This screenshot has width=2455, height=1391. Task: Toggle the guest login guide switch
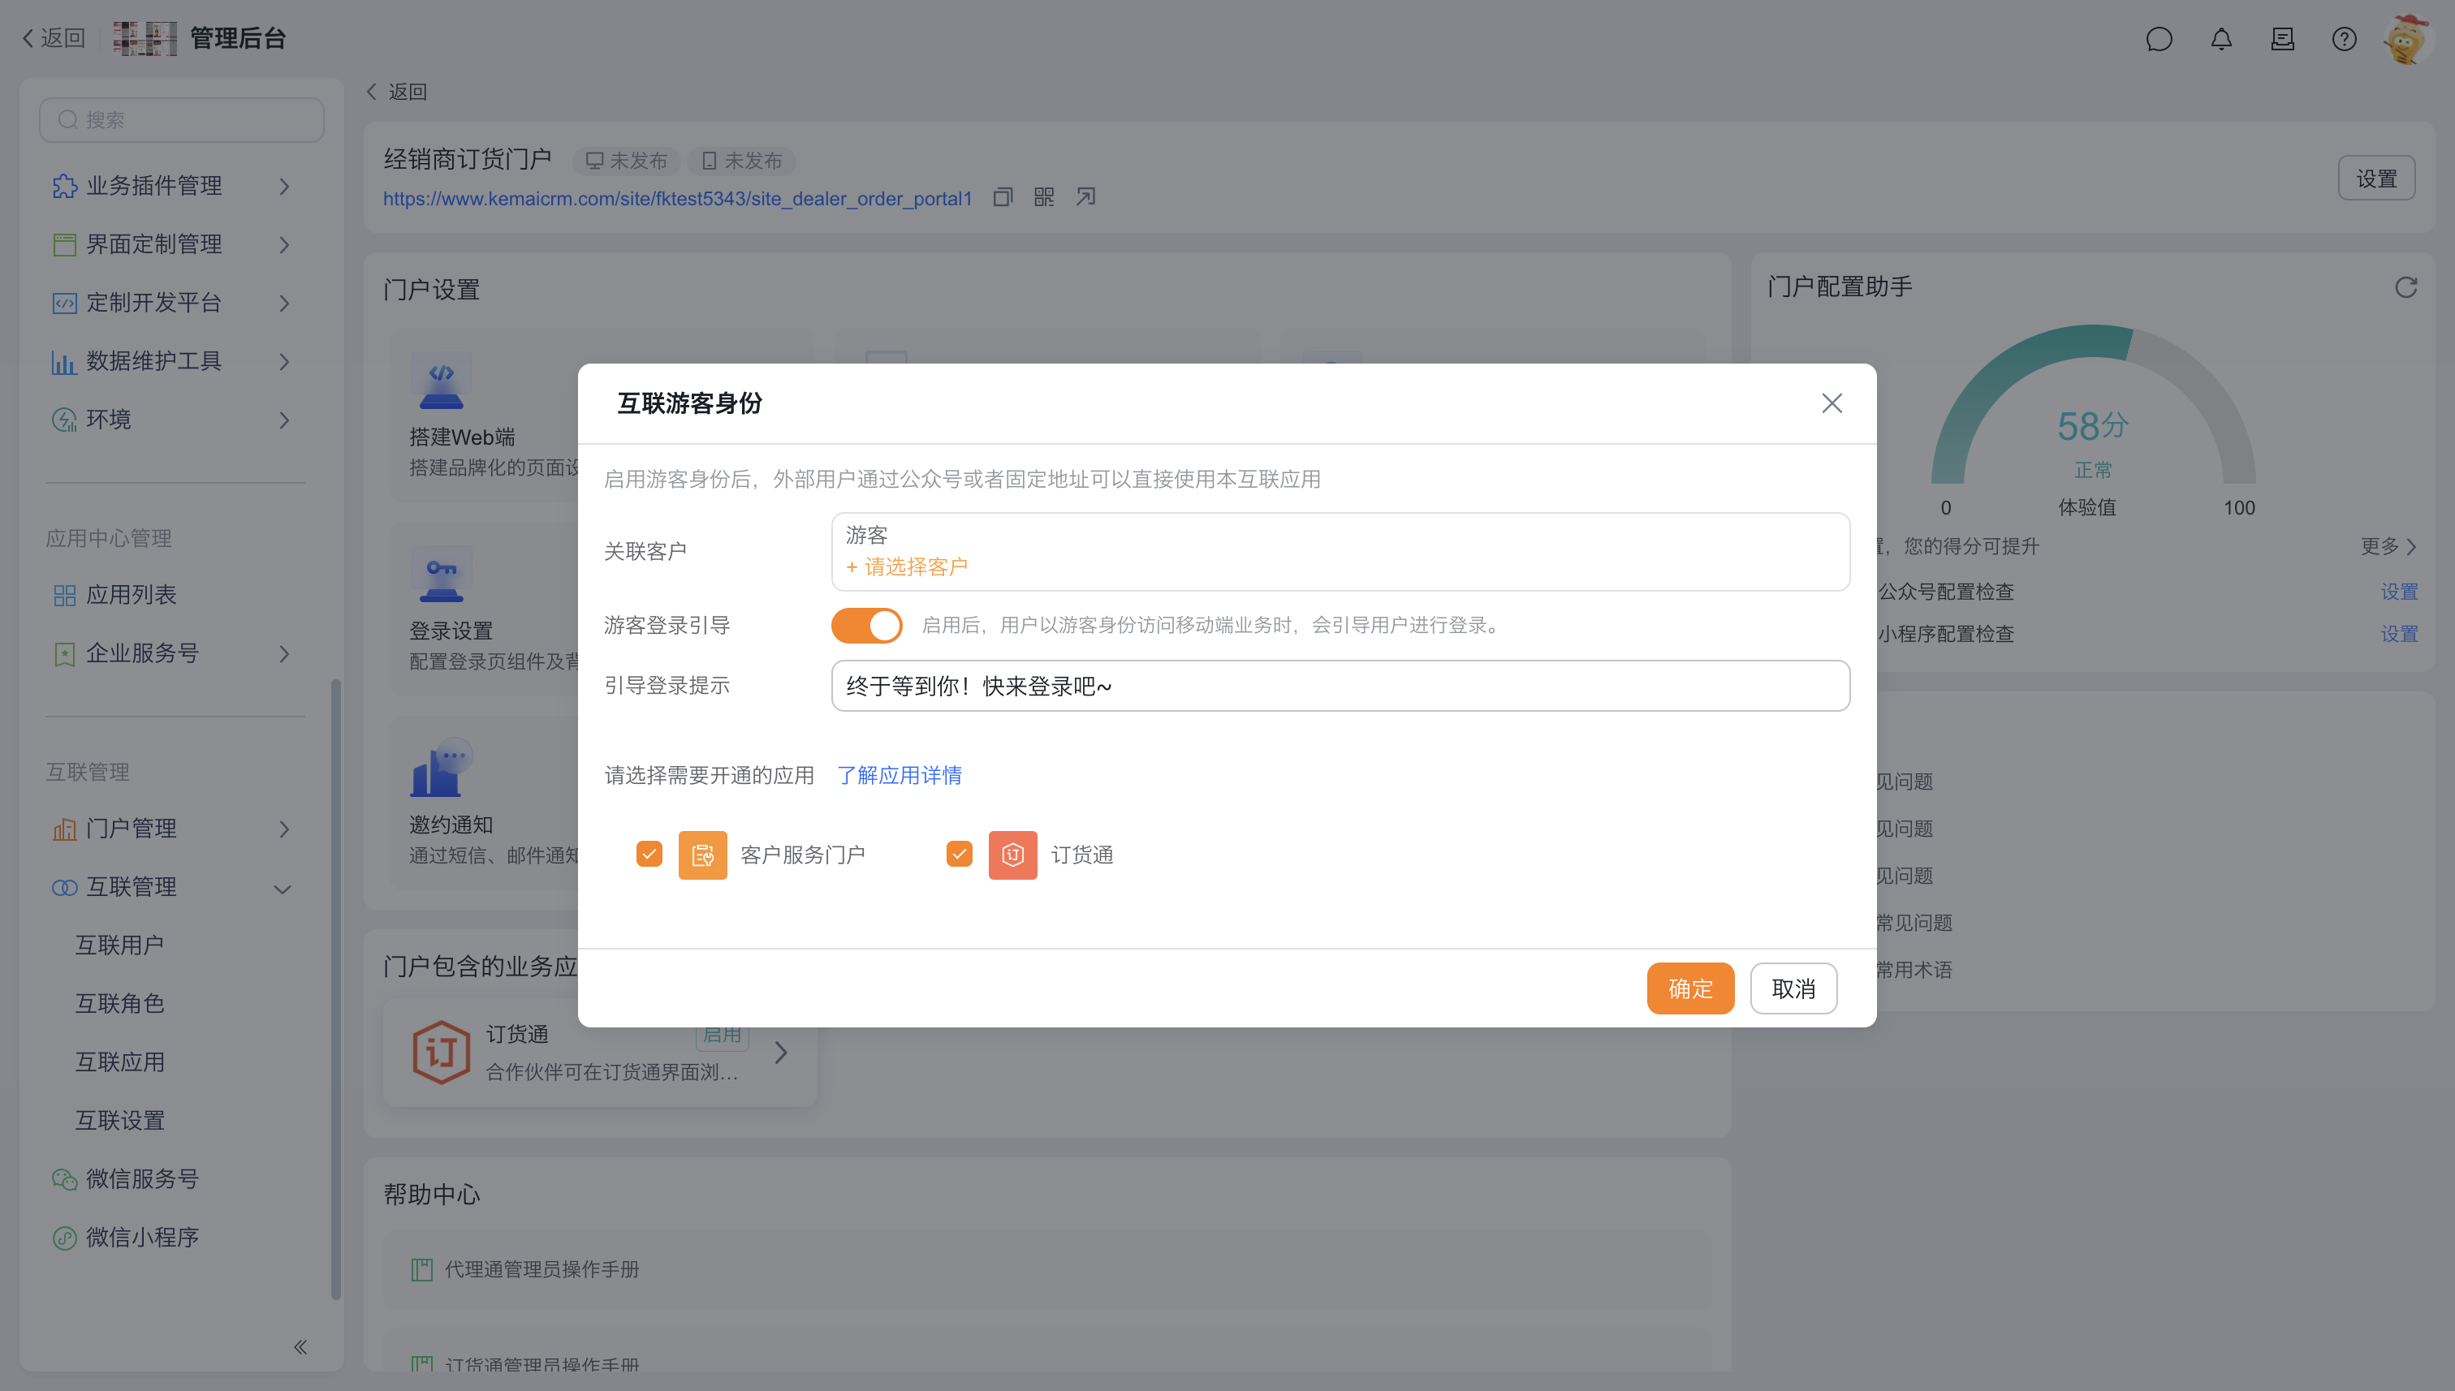point(865,626)
